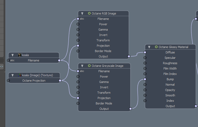Click the RGB Image Transform input port

78,40
